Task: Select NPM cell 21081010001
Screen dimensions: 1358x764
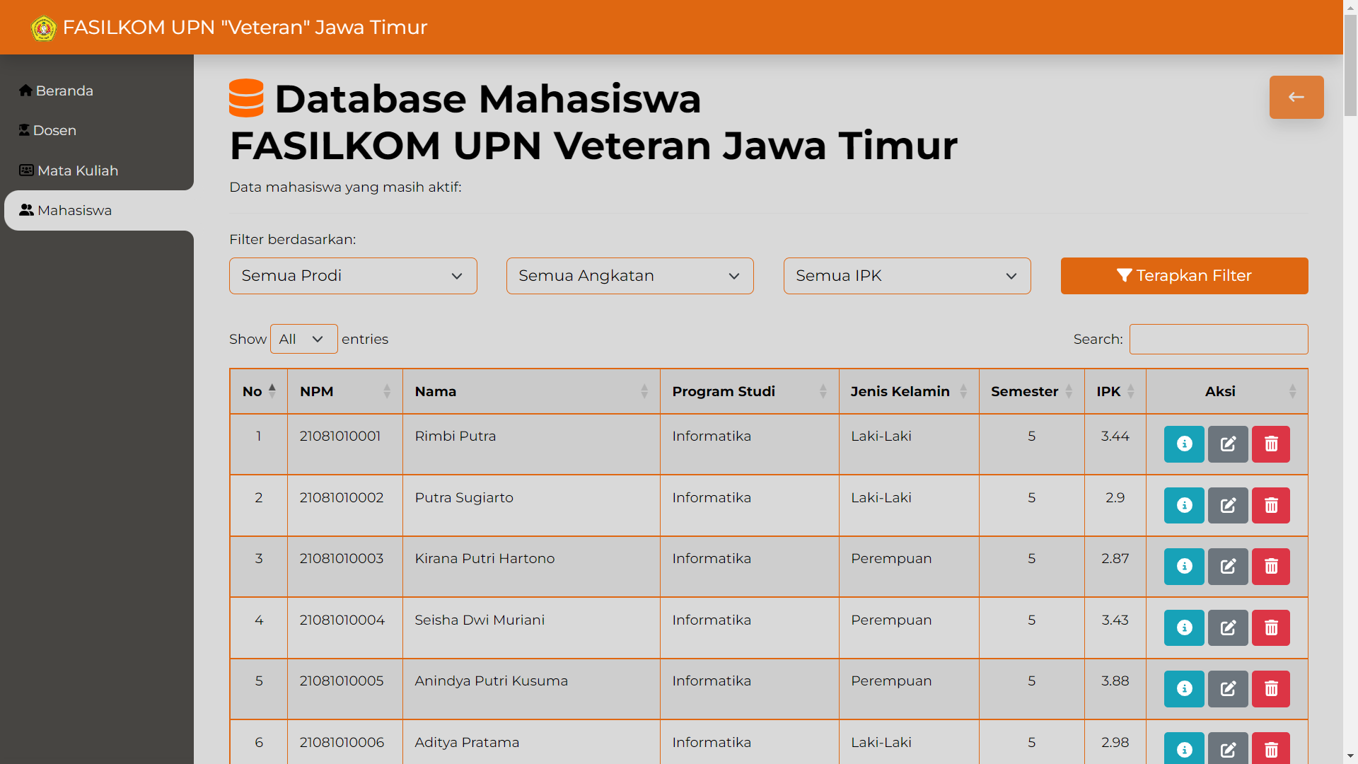Action: [340, 436]
